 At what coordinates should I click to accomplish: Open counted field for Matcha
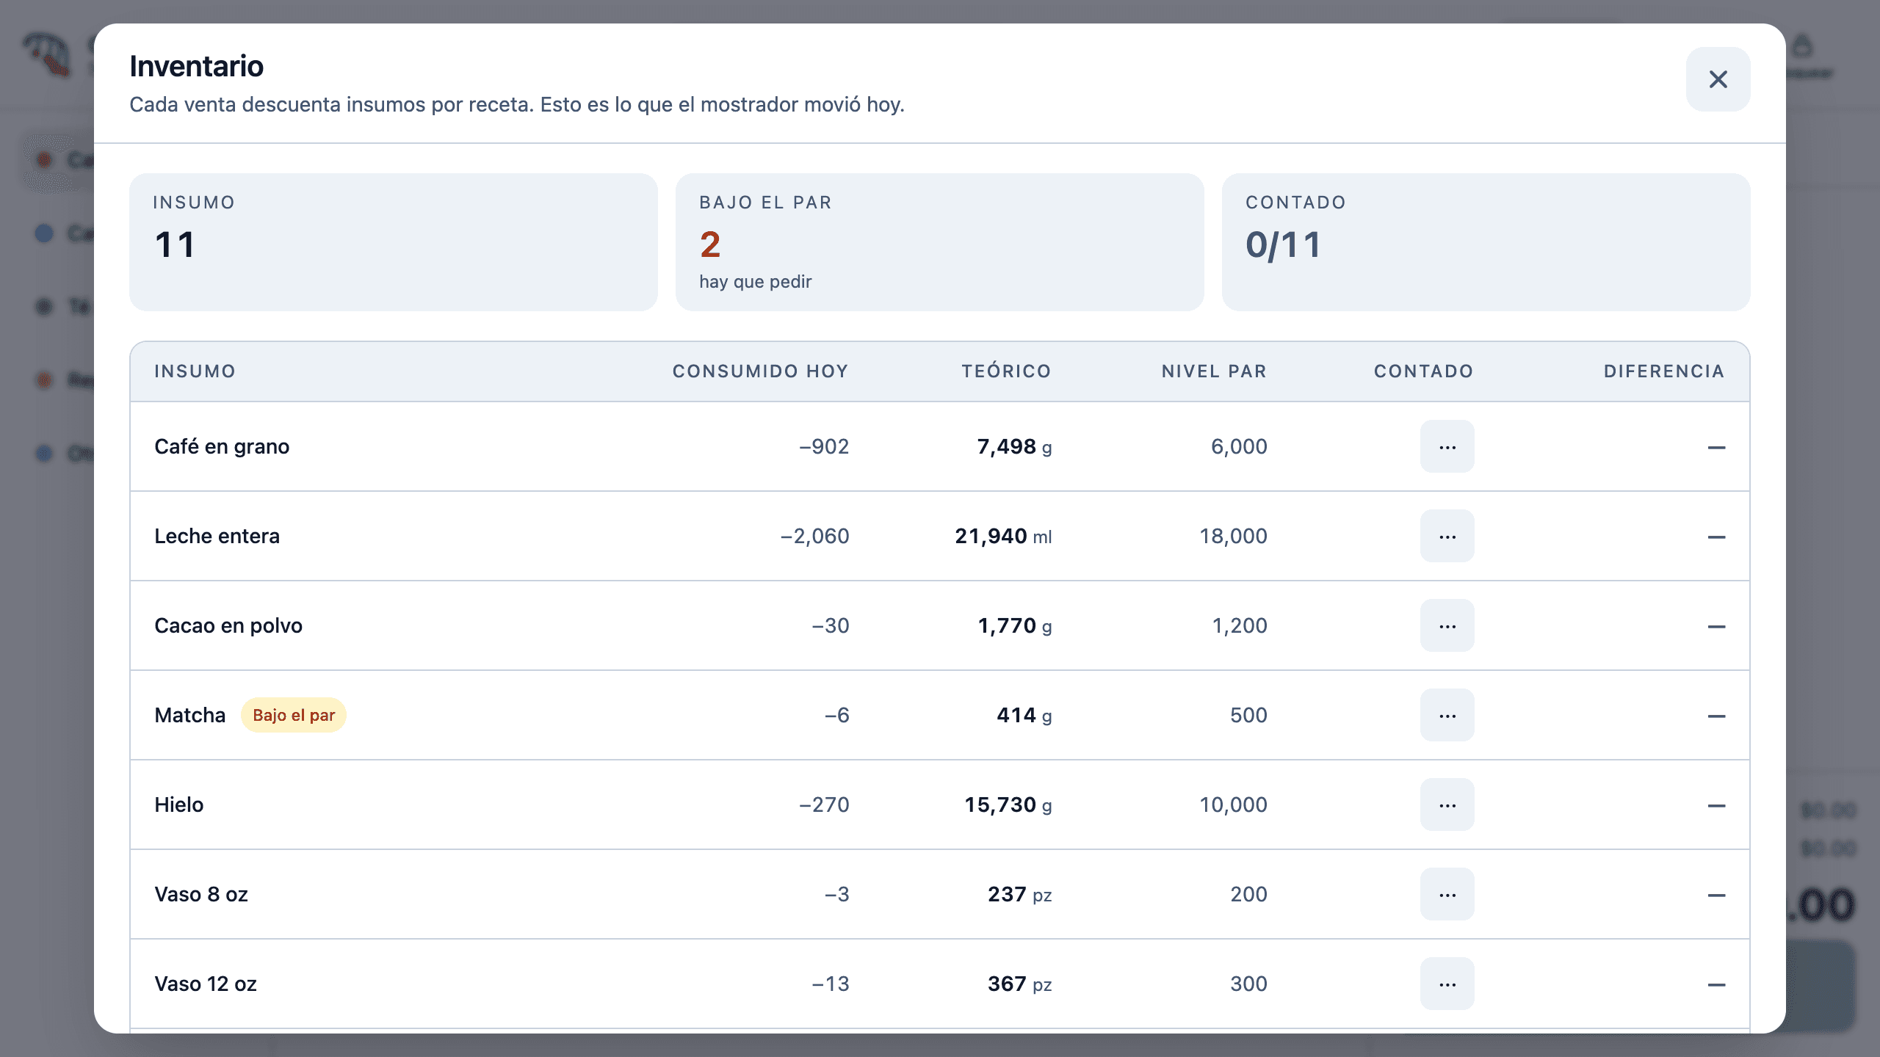click(1447, 715)
